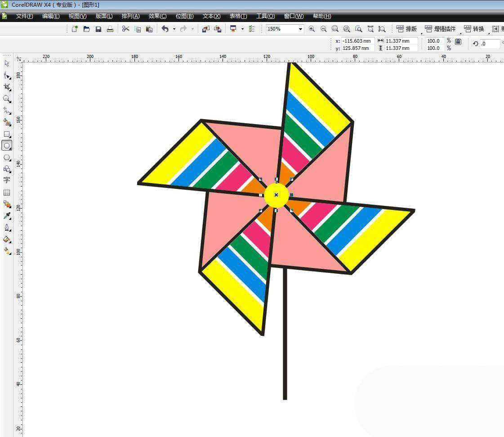Select the Pick (arrow) tool

(x=7, y=63)
